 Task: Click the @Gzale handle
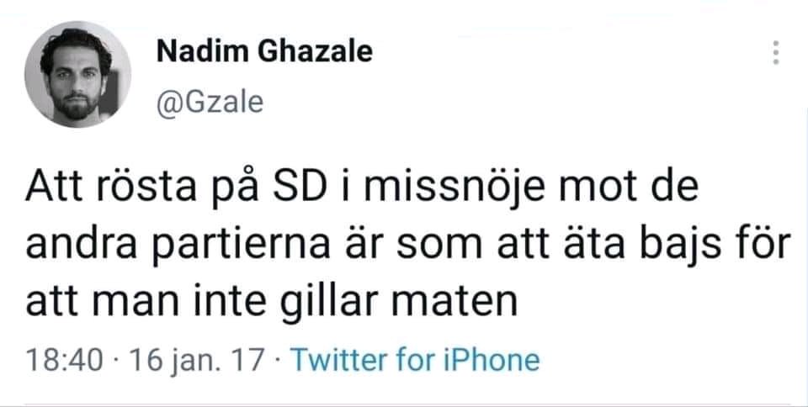click(210, 102)
